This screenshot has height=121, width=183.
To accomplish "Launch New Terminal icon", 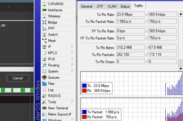I will [44, 108].
